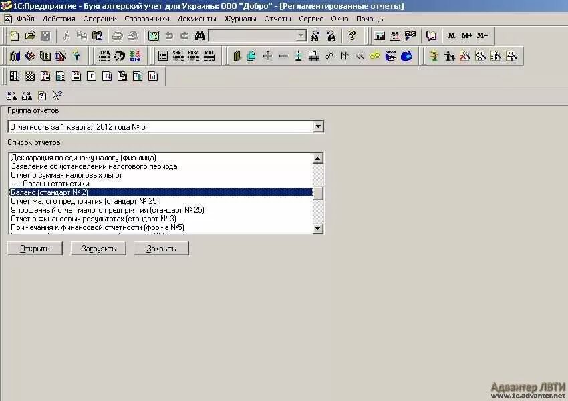This screenshot has width=568, height=401.
Task: Open the ТМЦ inventory list icon
Action: click(104, 55)
